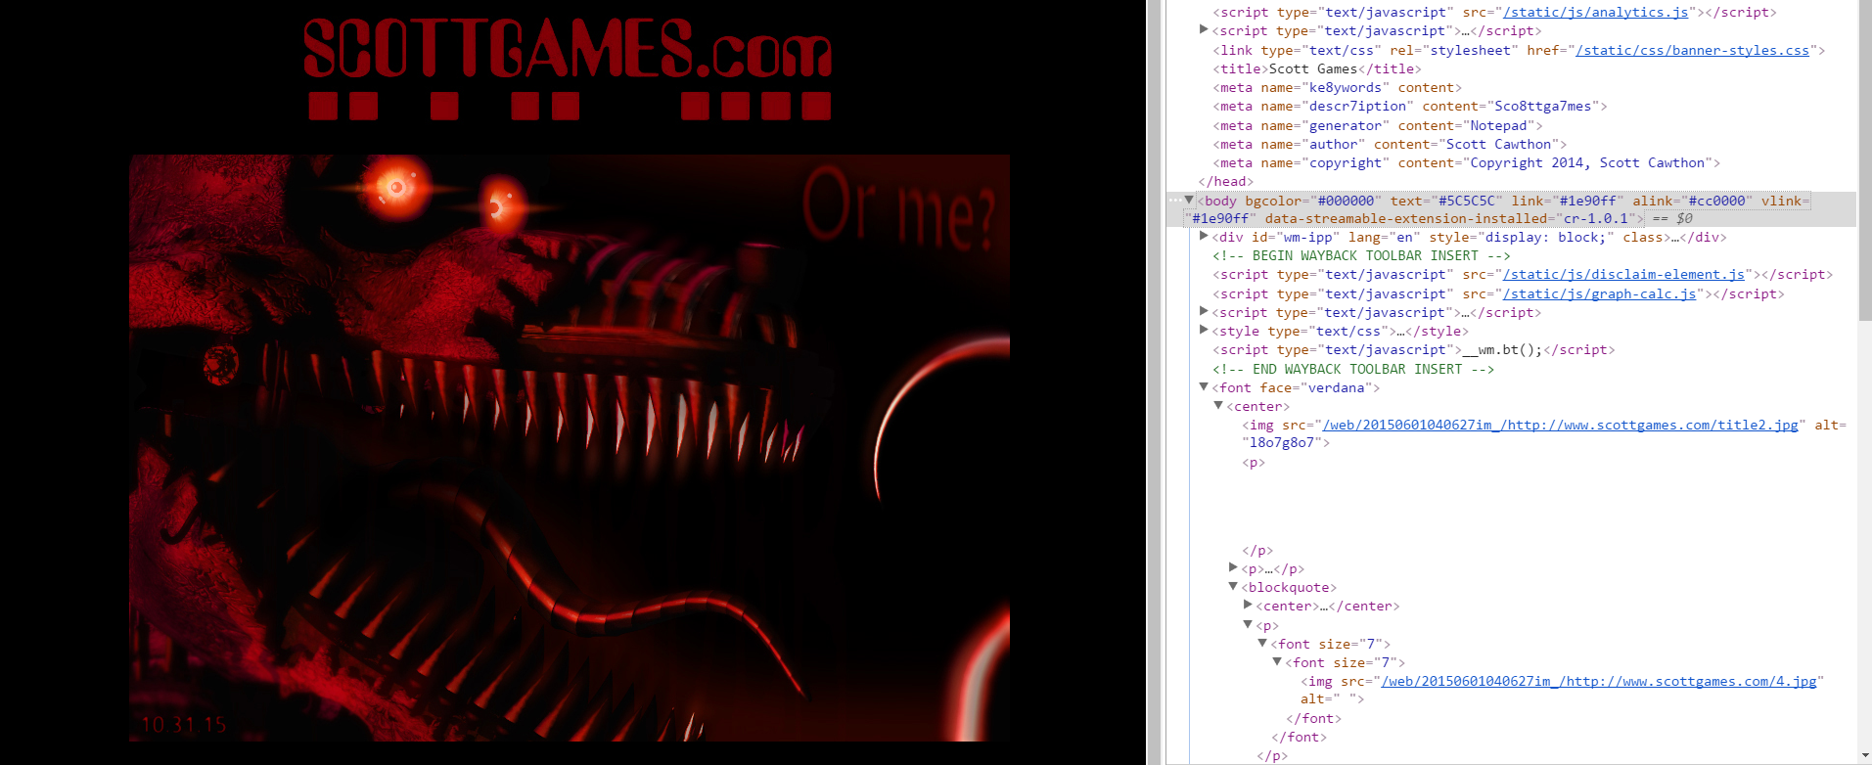Image resolution: width=1872 pixels, height=765 pixels.
Task: Expand the div id="wm-ipp" node
Action: tap(1204, 237)
